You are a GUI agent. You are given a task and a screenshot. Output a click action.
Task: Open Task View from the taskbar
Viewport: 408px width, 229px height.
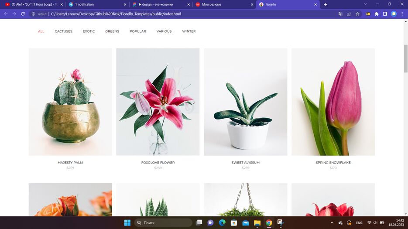point(199,223)
